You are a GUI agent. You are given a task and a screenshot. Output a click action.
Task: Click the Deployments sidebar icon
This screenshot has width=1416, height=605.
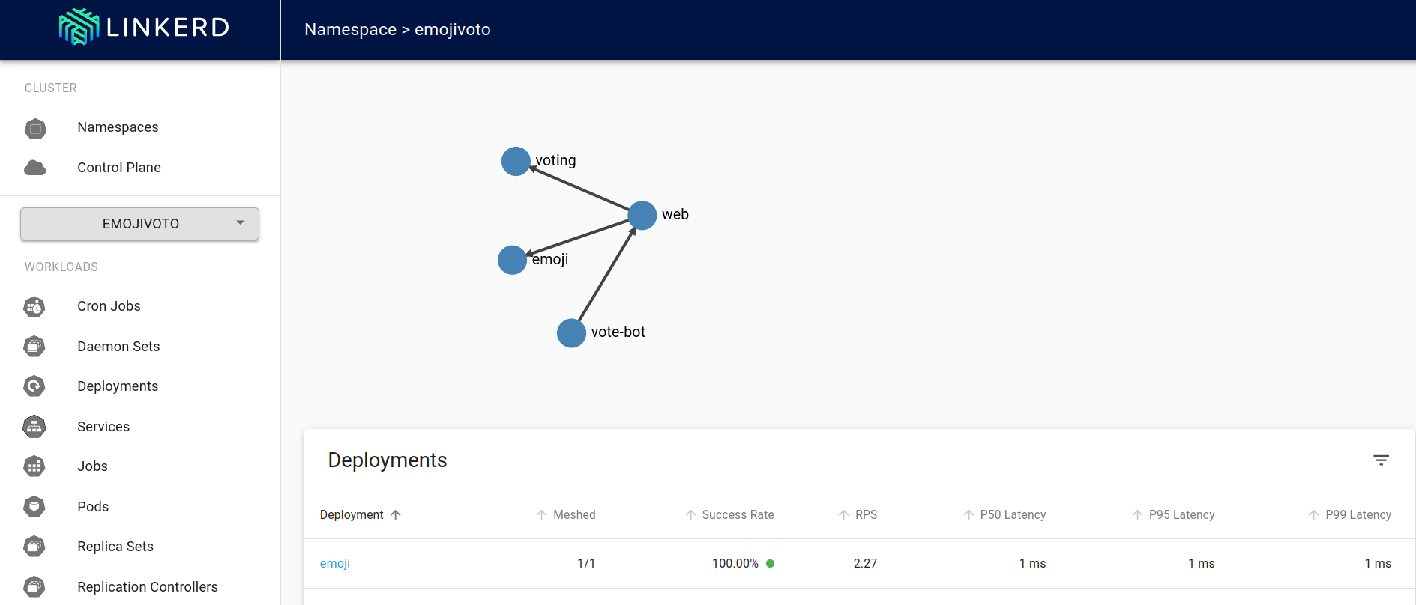point(34,386)
